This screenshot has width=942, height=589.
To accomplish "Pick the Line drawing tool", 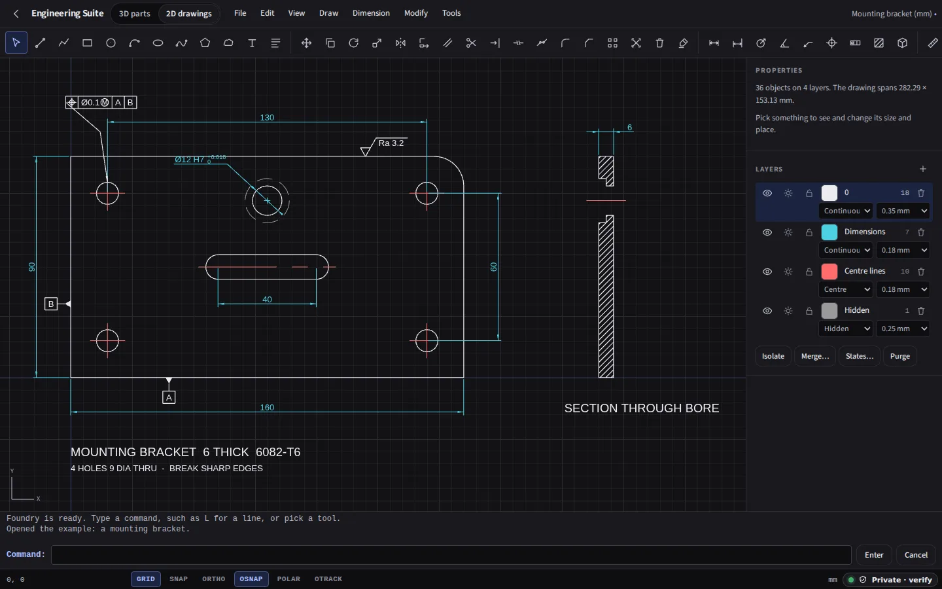I will (40, 43).
